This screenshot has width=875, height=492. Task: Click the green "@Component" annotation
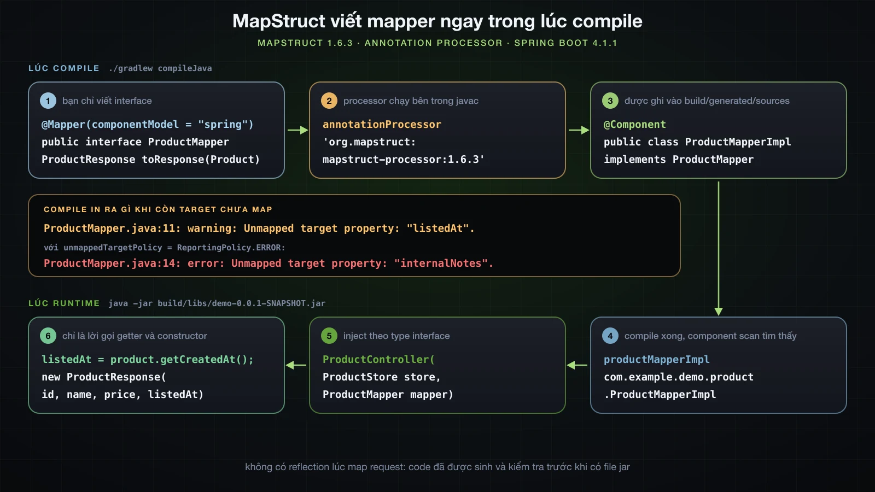[635, 125]
